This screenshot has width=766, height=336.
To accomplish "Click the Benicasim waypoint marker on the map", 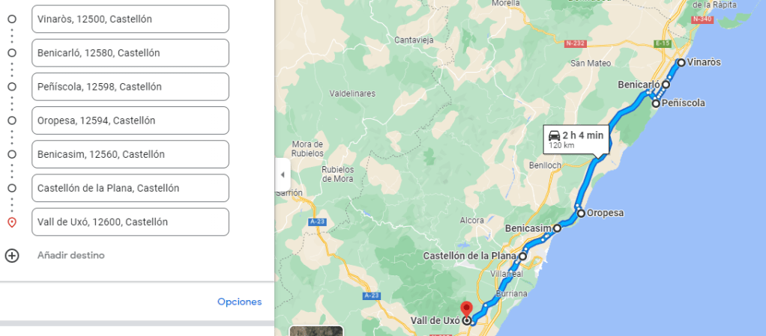I will pos(557,227).
